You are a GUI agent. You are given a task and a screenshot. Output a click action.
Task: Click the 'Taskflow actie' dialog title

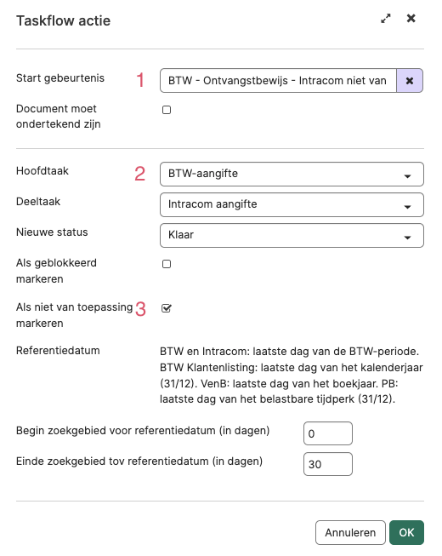pyautogui.click(x=64, y=20)
